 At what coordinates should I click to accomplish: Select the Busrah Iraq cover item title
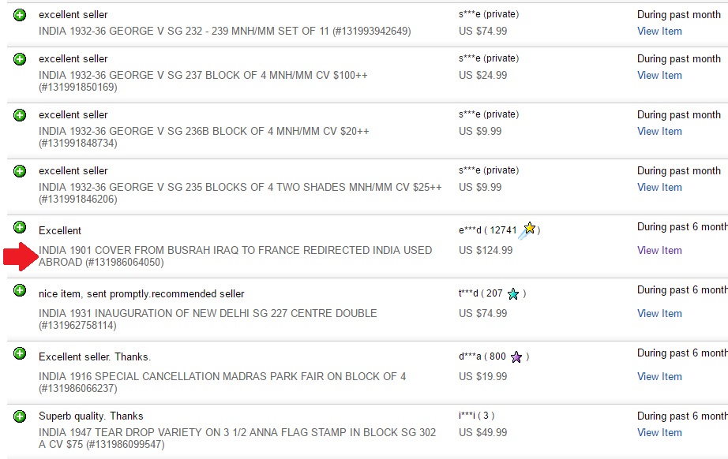(235, 256)
